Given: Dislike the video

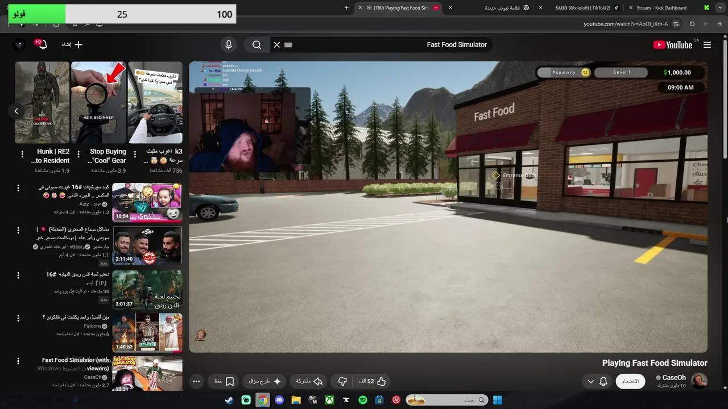Looking at the screenshot, I should pyautogui.click(x=342, y=381).
